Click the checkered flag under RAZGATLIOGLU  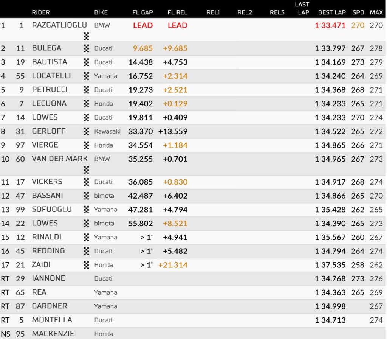[86, 36]
